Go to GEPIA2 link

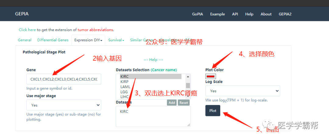tap(285, 14)
